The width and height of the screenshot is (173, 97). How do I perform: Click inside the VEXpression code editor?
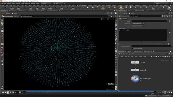click(x=143, y=35)
